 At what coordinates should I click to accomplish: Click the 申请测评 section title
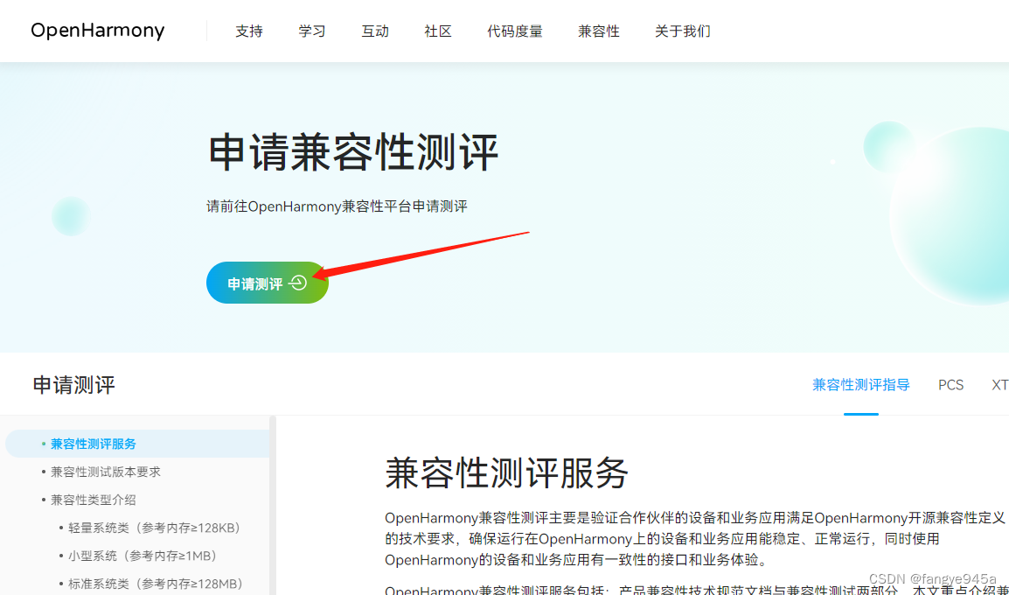tap(74, 385)
